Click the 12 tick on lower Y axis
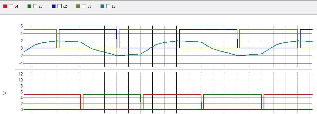This screenshot has width=317, height=114. click(20, 74)
